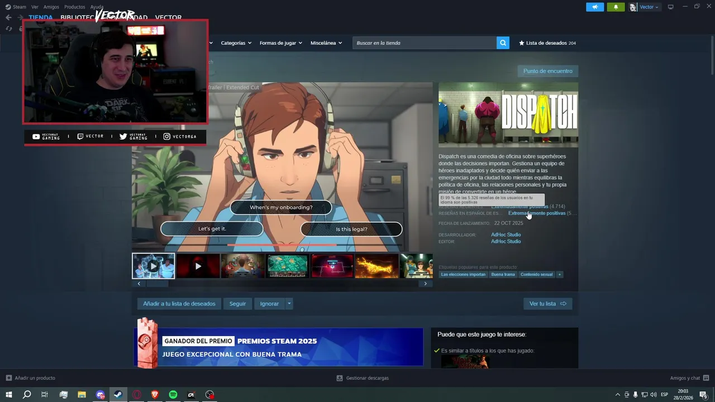Image resolution: width=715 pixels, height=402 pixels.
Task: Open the Productos menu
Action: coord(74,7)
